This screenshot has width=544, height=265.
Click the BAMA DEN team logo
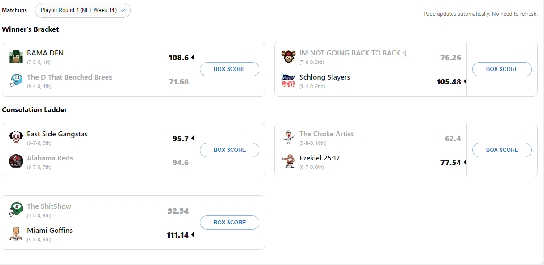point(16,57)
